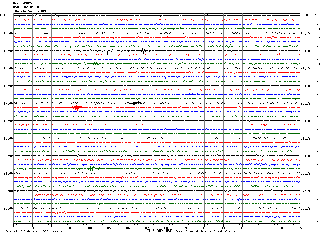Select the 17:00 CST time label
This screenshot has height=235, width=321.
(8, 103)
